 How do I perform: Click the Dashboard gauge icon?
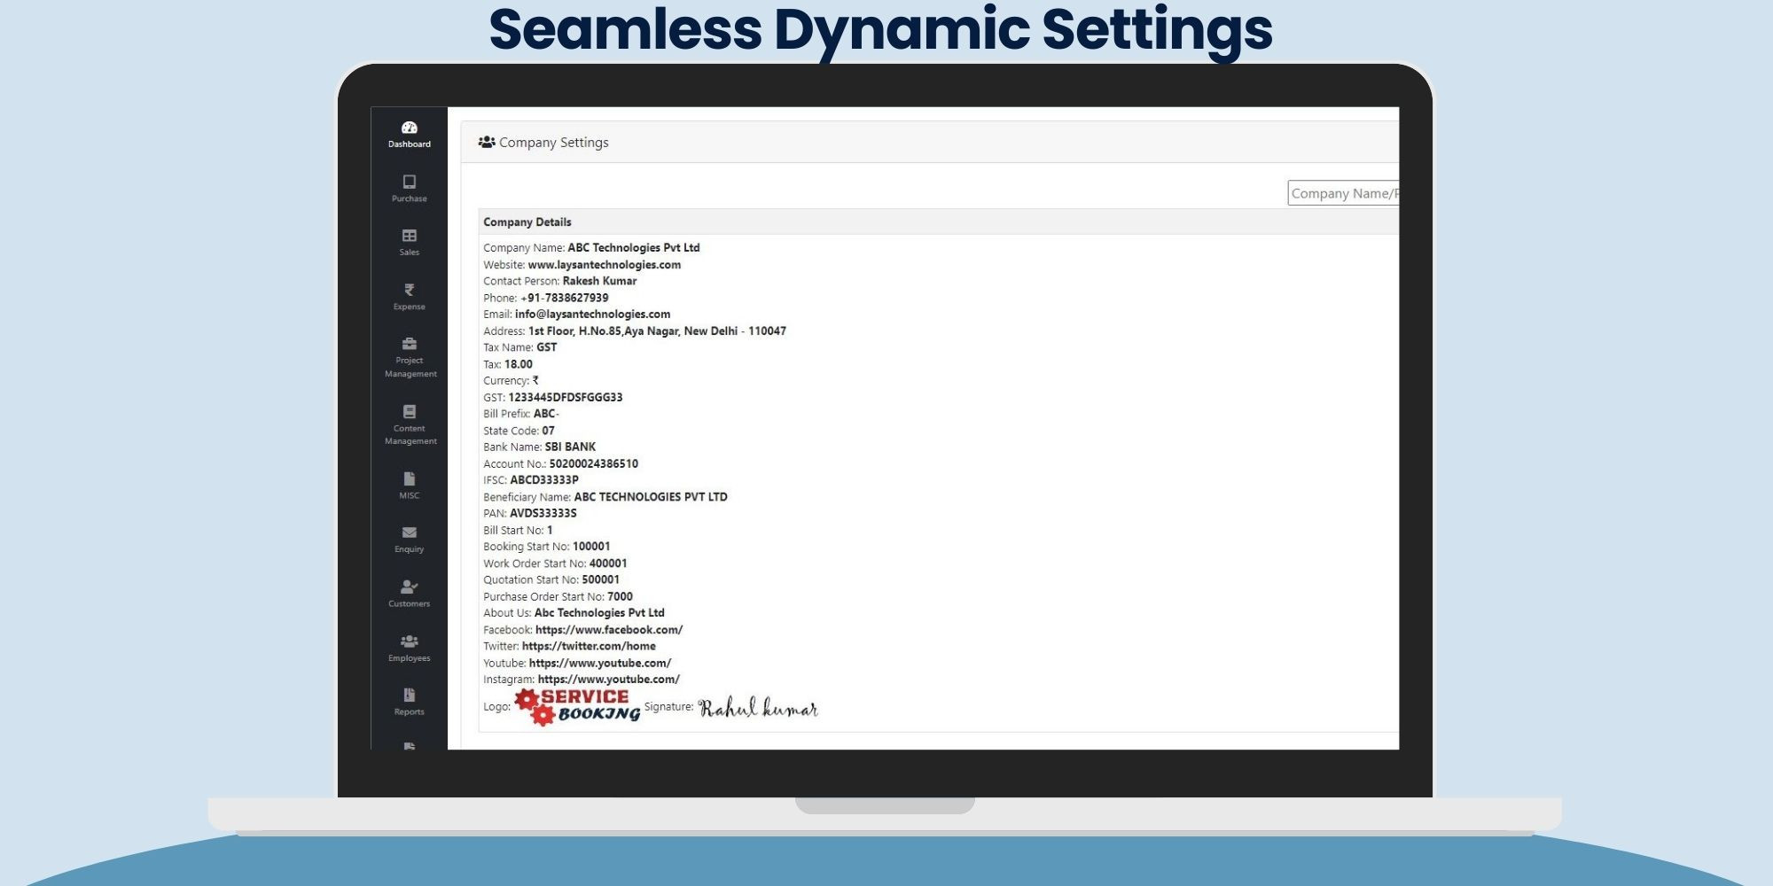(409, 128)
